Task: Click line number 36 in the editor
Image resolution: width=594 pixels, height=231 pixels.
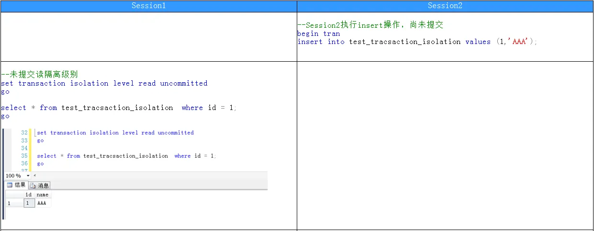Action: coord(24,164)
